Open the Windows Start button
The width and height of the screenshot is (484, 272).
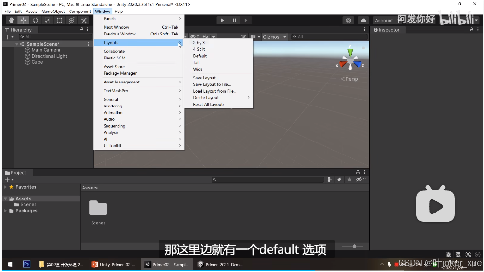click(10, 265)
